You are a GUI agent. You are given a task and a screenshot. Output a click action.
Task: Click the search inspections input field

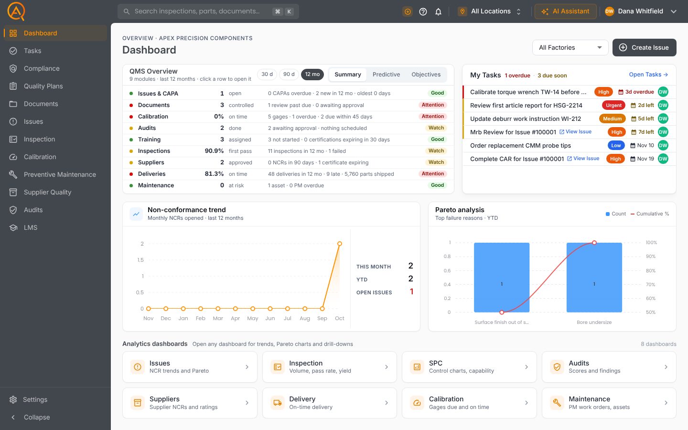click(x=208, y=11)
